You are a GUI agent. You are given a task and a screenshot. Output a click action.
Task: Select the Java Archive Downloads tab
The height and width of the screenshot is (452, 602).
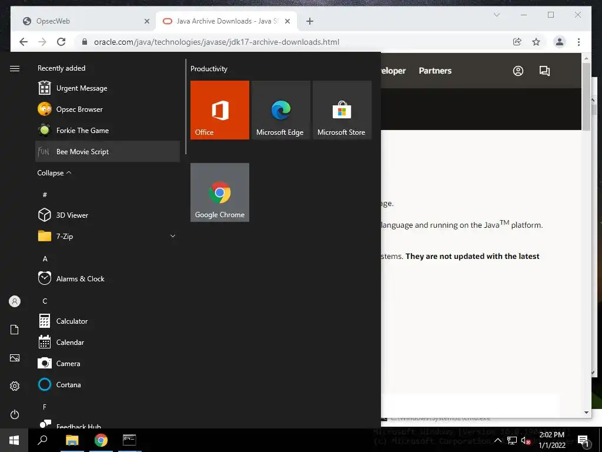point(226,21)
